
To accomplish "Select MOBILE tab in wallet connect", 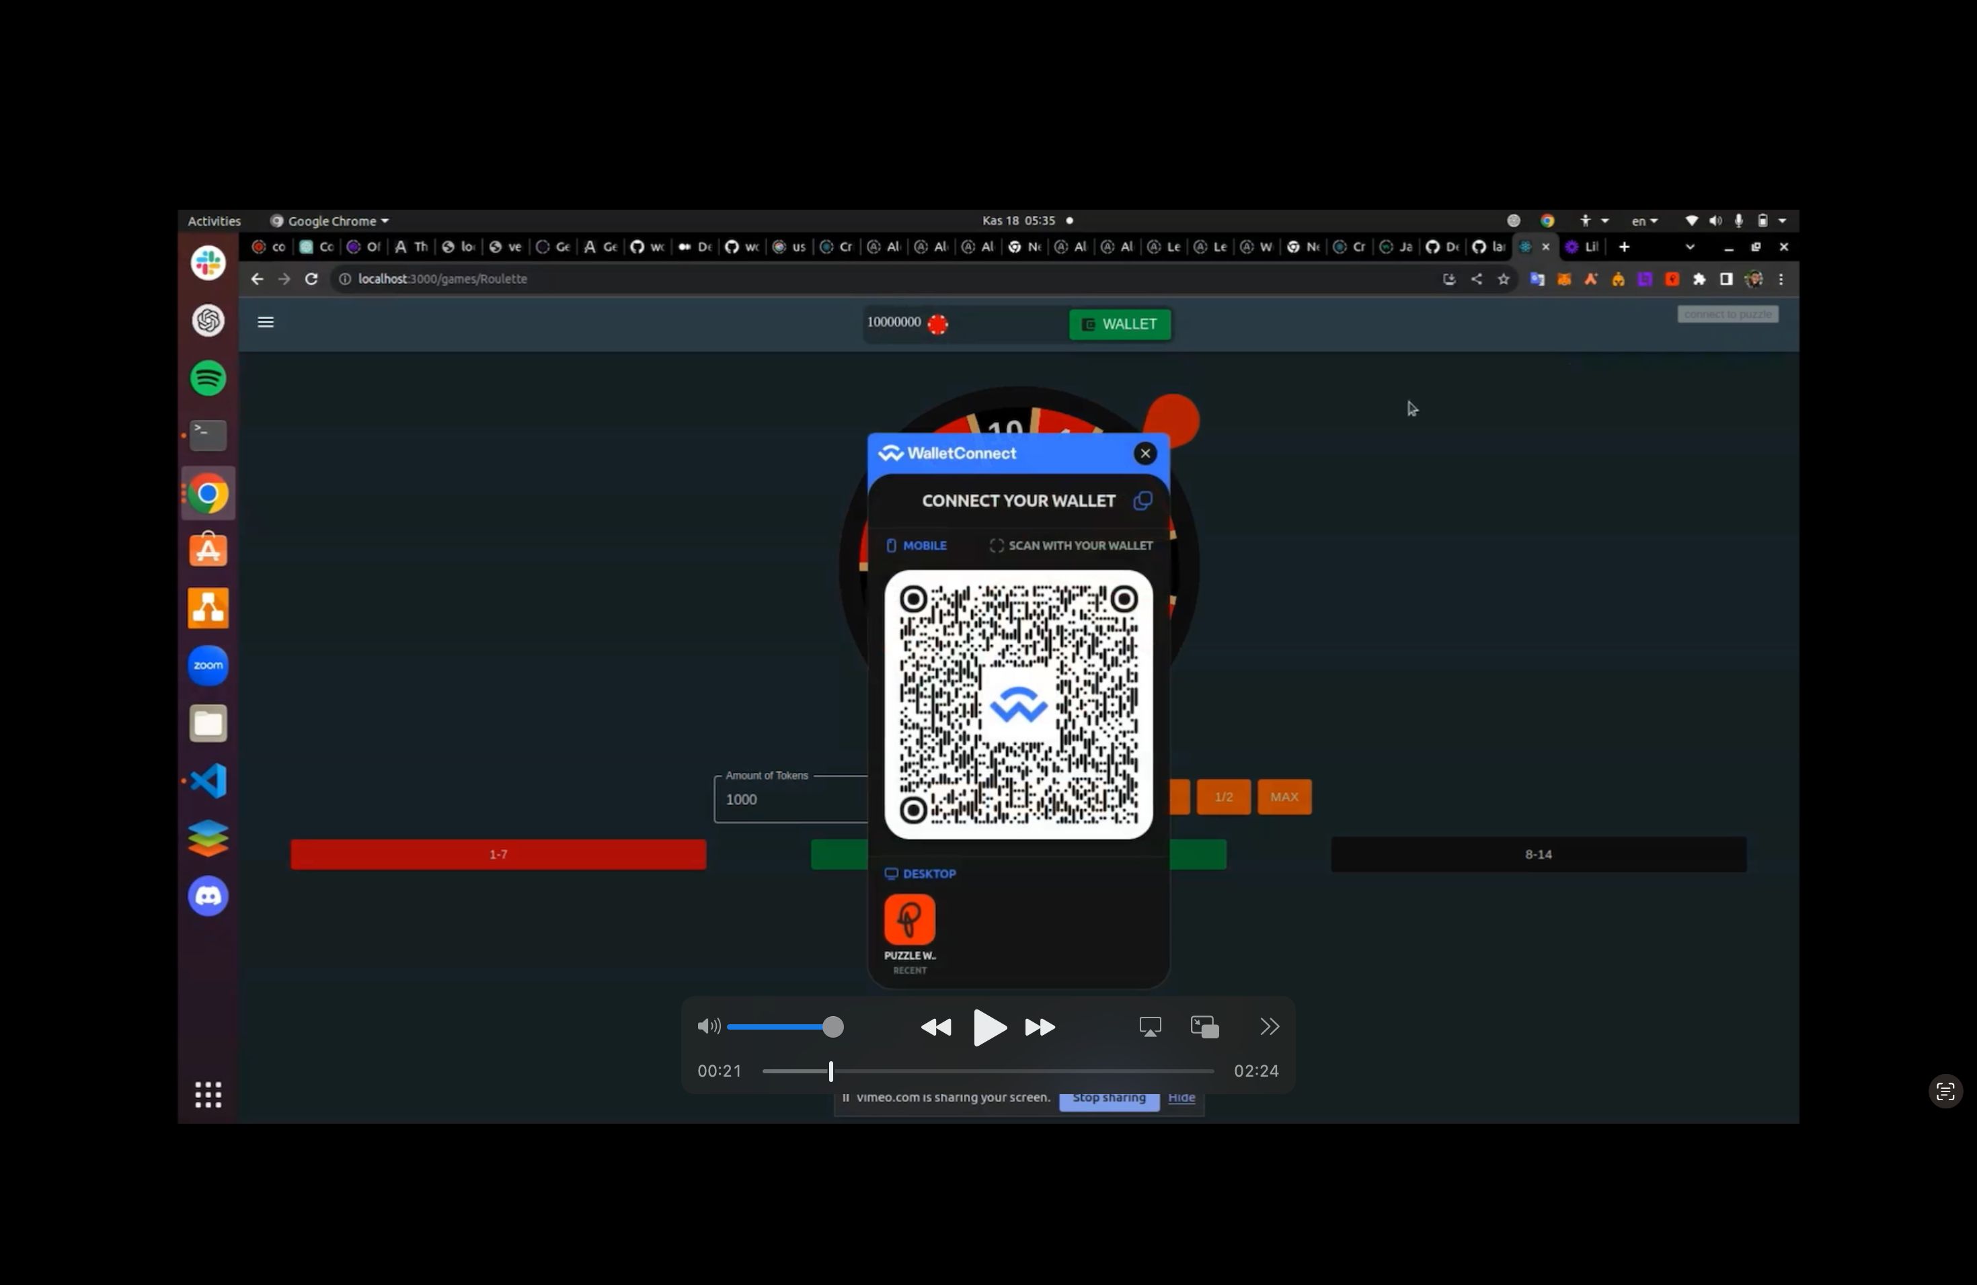I will pyautogui.click(x=917, y=544).
